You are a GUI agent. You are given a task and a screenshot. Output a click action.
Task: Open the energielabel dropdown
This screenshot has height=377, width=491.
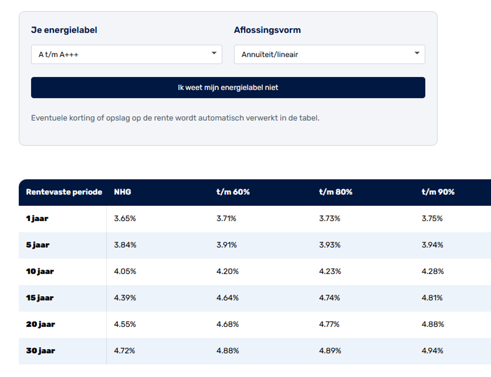pos(126,55)
